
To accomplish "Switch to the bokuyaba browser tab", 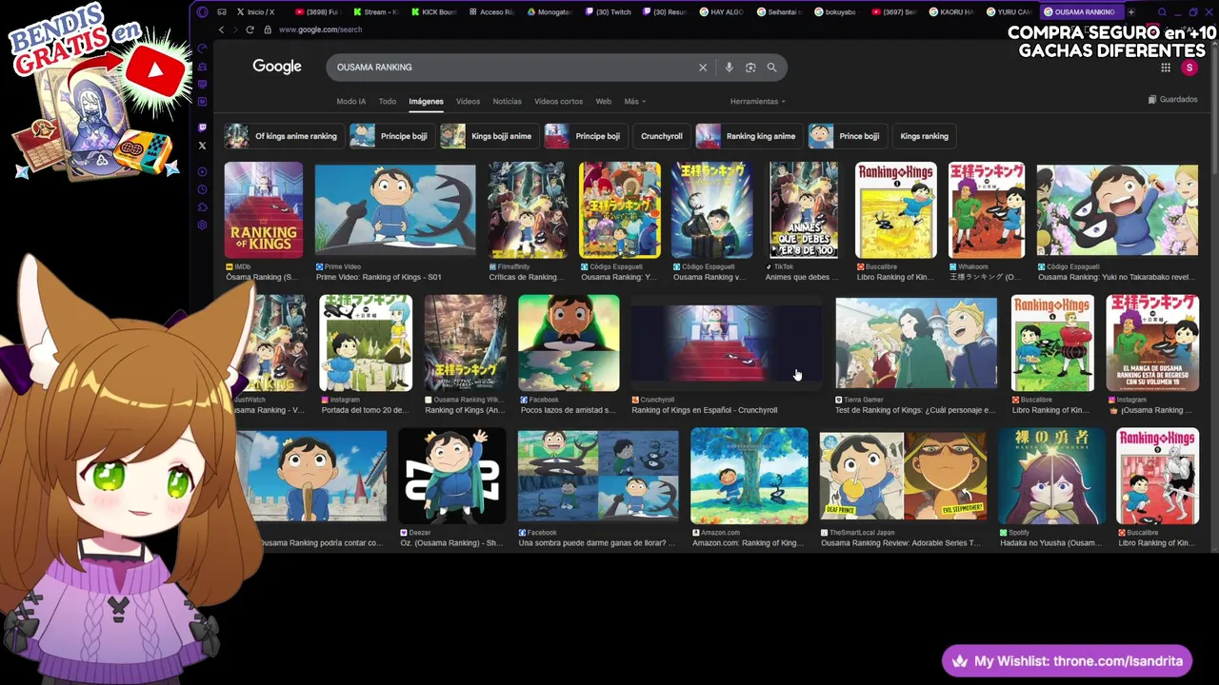I will pyautogui.click(x=837, y=12).
